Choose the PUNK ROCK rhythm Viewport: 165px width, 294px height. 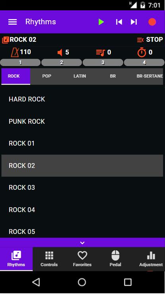[82, 121]
